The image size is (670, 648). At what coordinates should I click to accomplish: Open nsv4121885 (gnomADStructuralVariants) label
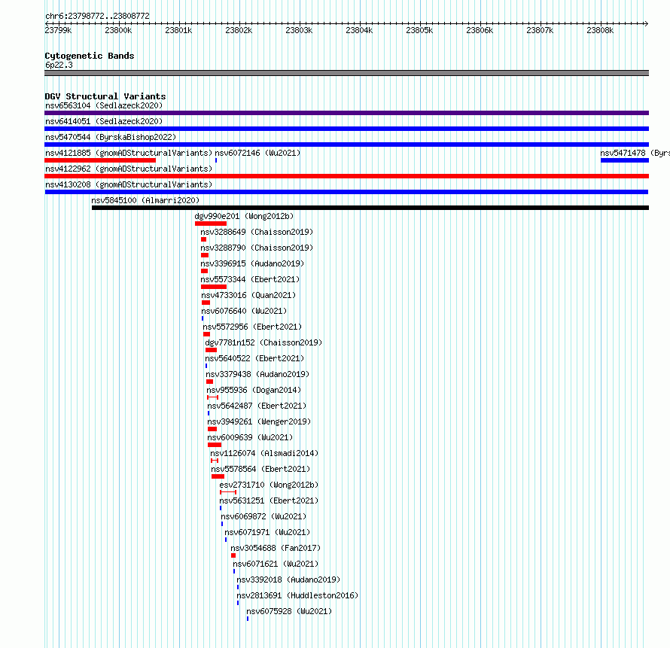tap(129, 153)
